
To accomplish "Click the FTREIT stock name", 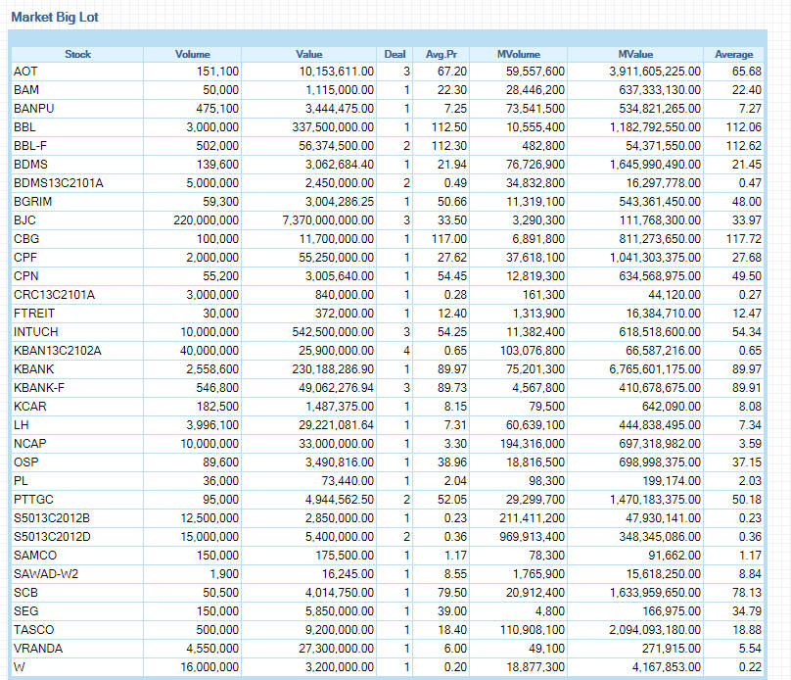I will point(34,314).
